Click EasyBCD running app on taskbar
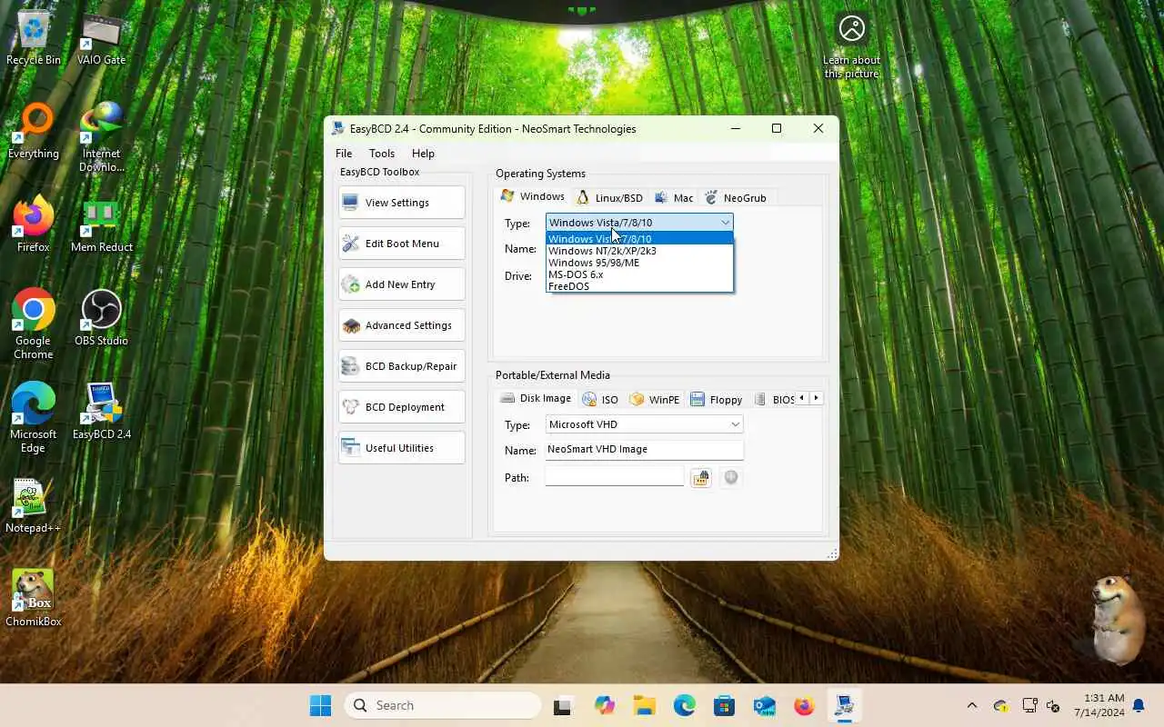1164x727 pixels. (845, 705)
